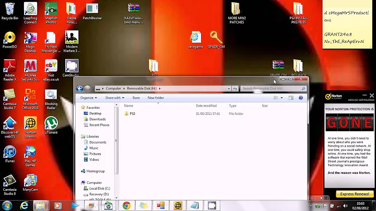
Task: Open Explorer help question mark icon
Action: coord(301,98)
